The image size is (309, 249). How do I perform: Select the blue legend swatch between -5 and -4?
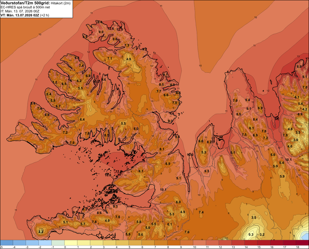pyautogui.click(x=6, y=243)
